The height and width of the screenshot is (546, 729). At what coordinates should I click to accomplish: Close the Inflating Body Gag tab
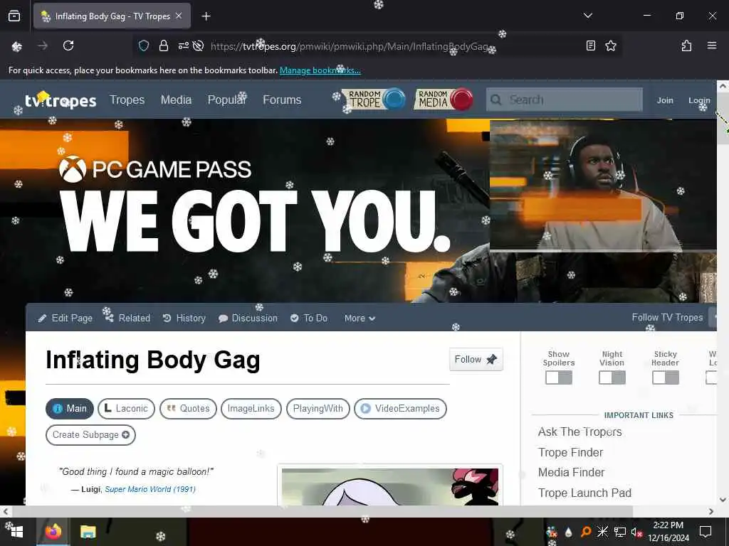(179, 16)
